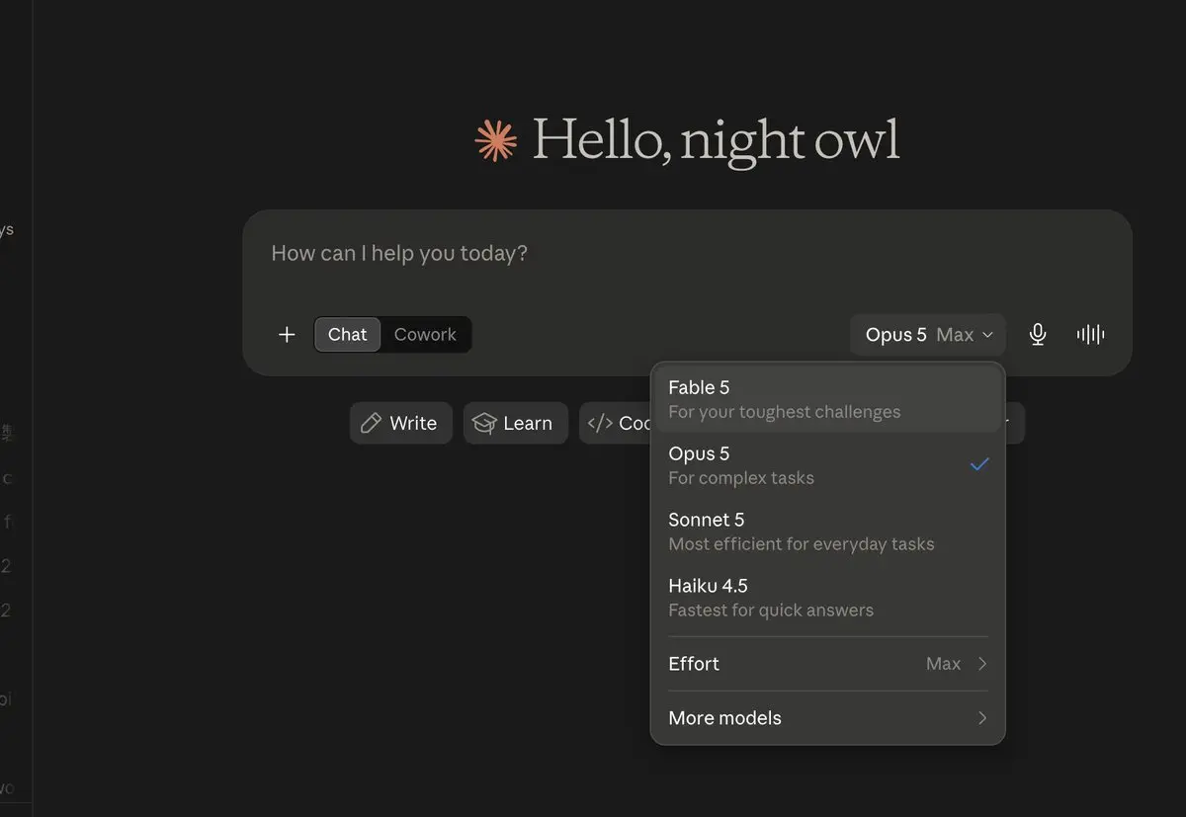Click the graduation cap Learn icon

point(484,423)
